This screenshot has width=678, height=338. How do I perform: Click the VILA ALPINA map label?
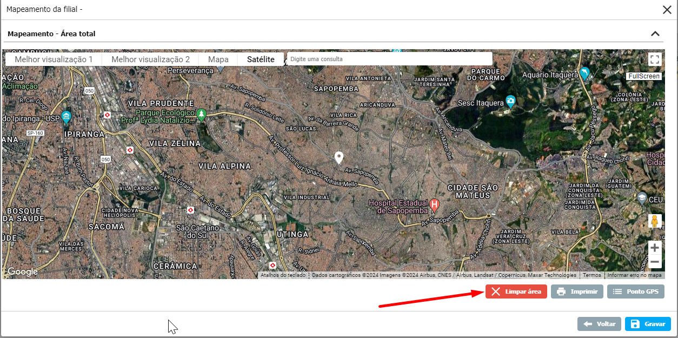pos(225,165)
